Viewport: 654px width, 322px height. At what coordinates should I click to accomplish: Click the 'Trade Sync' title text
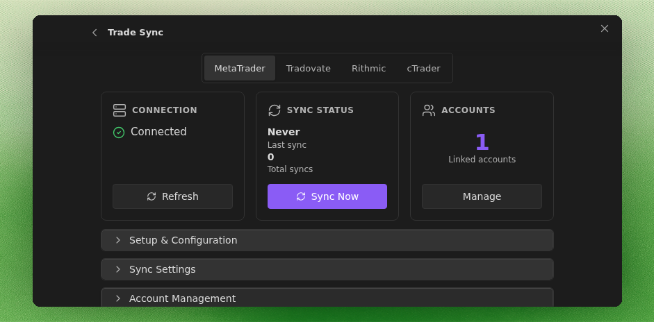pos(135,33)
